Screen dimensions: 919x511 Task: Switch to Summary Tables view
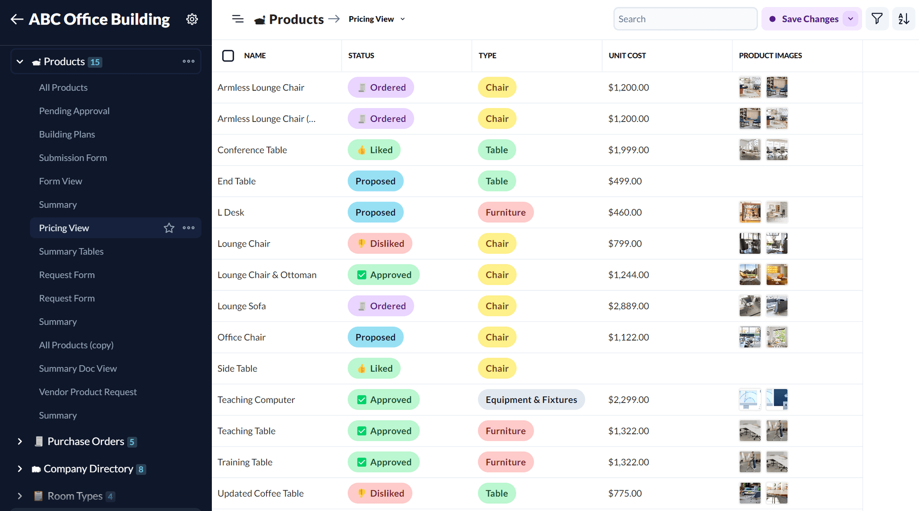[x=71, y=251]
